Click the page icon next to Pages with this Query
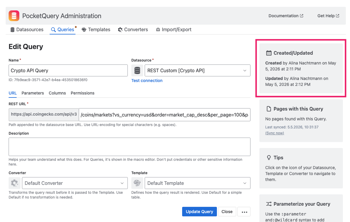The height and width of the screenshot is (222, 350). 269,109
